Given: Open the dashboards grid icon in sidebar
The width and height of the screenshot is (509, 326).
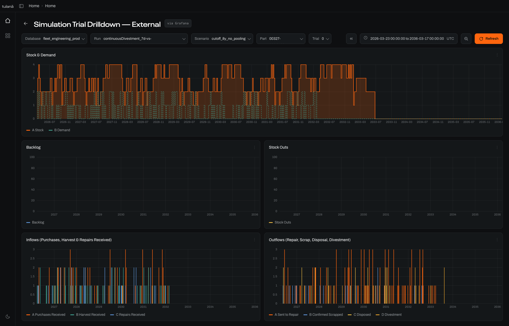Looking at the screenshot, I should (x=8, y=36).
